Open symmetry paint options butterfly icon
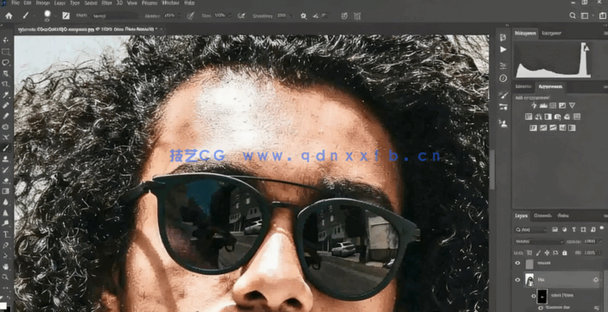The image size is (608, 312). (x=358, y=16)
